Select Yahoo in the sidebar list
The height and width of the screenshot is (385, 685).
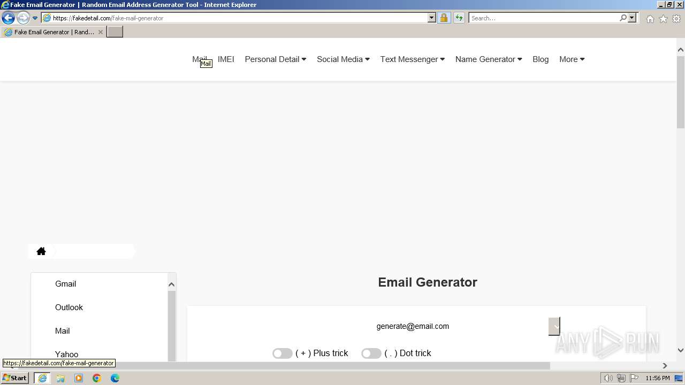coord(66,355)
